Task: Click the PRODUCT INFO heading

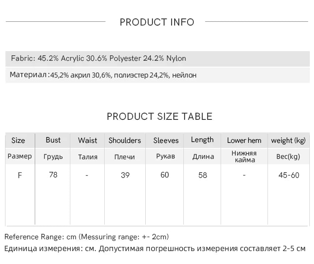Action: pyautogui.click(x=157, y=22)
